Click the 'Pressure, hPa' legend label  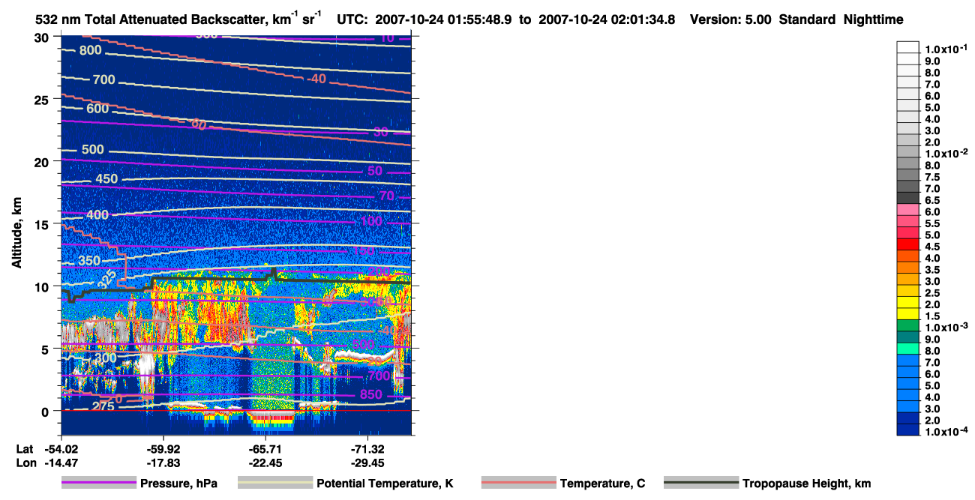tap(178, 484)
